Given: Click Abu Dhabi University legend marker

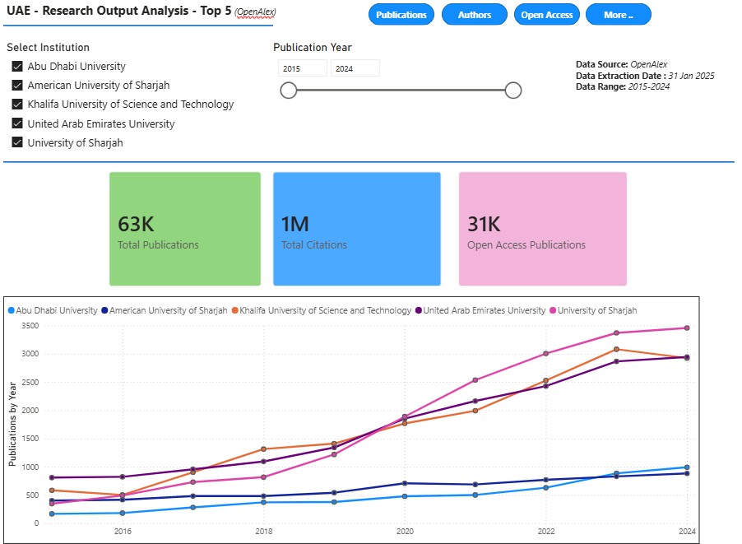Looking at the screenshot, I should 12,311.
